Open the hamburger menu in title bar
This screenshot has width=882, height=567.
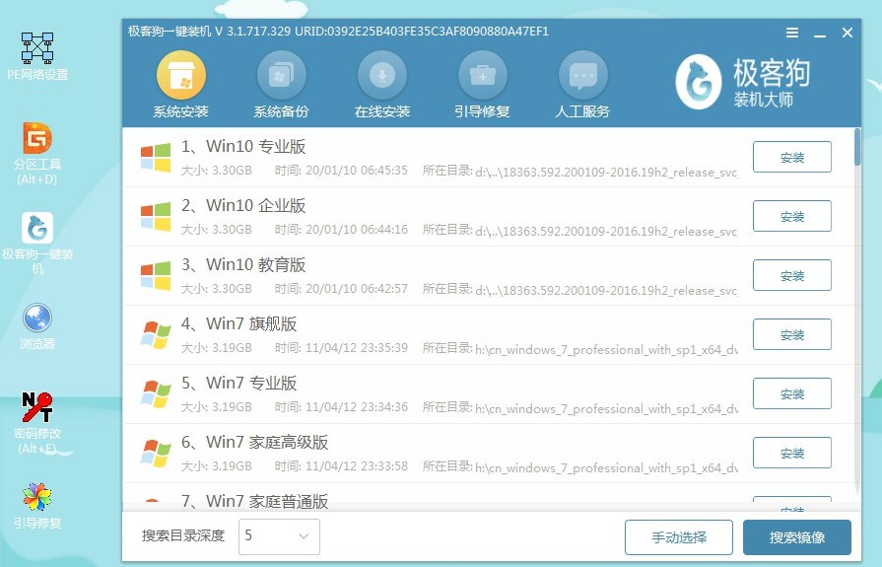coord(792,33)
